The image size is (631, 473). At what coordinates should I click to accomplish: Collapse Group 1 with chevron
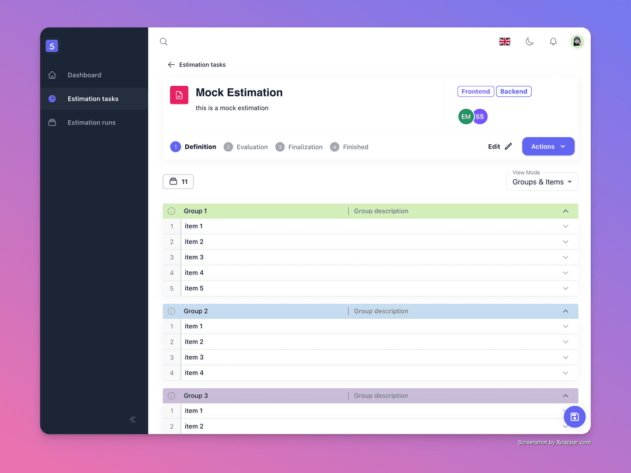(x=565, y=211)
